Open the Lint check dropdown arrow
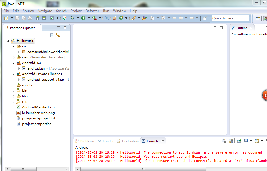This screenshot has height=171, width=267. (57, 18)
